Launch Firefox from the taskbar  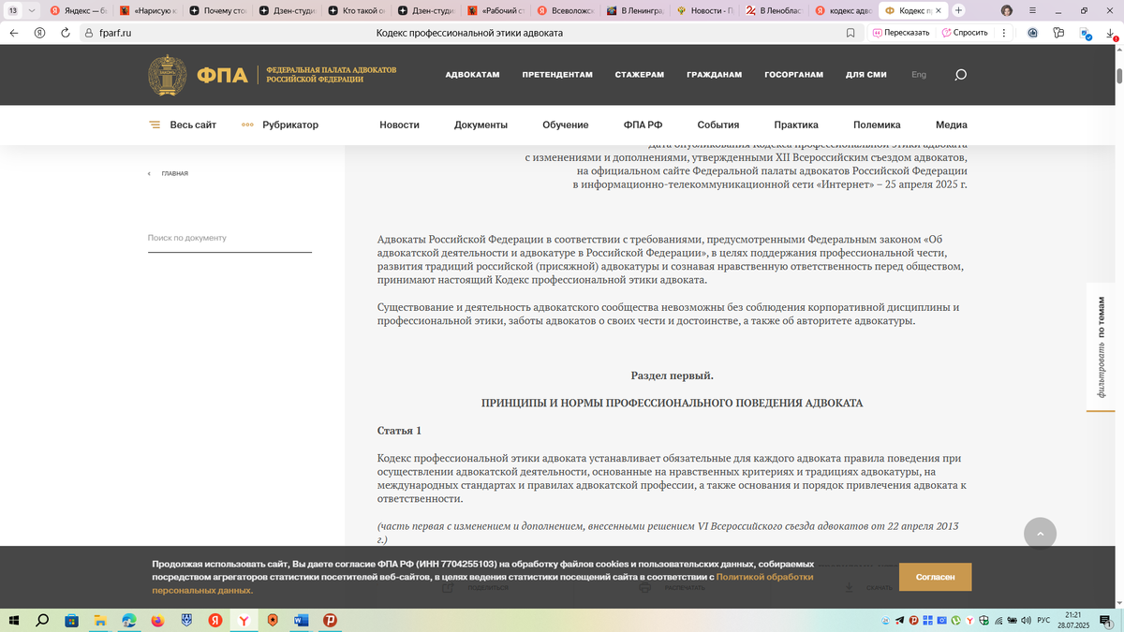coord(157,620)
